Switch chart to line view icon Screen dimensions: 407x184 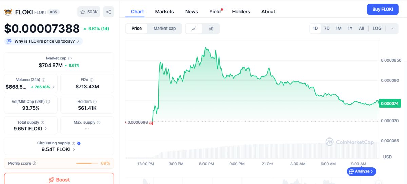pyautogui.click(x=194, y=29)
